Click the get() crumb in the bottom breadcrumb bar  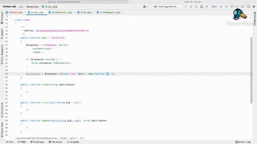coord(73,138)
